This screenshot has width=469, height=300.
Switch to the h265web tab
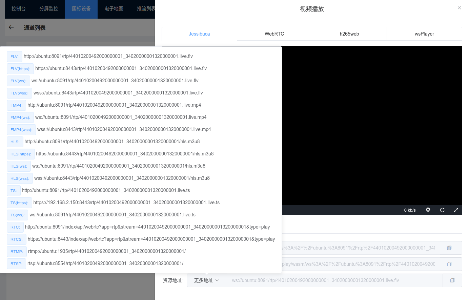click(x=349, y=34)
